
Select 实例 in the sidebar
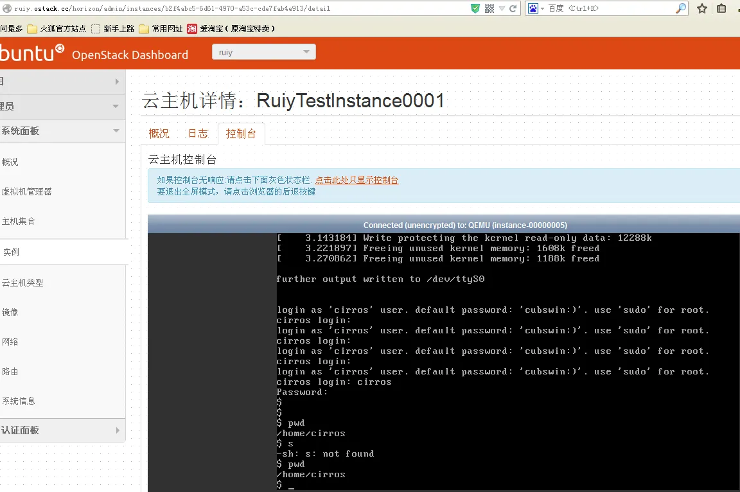tap(12, 252)
